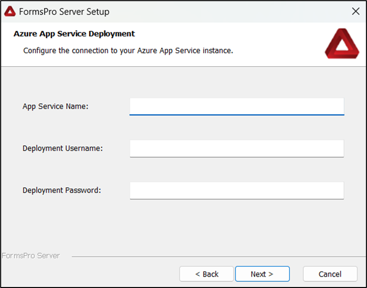
Task: Click the blank gray area below the Deployment Password field
Action: click(x=196, y=226)
